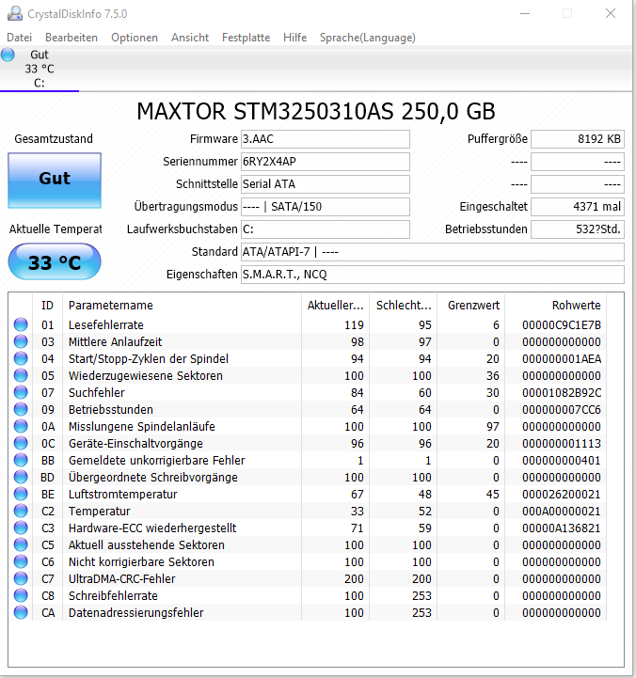This screenshot has height=678, width=636.
Task: Click status orb for Aktuell ausstehende Sektoren
Action: 21,544
